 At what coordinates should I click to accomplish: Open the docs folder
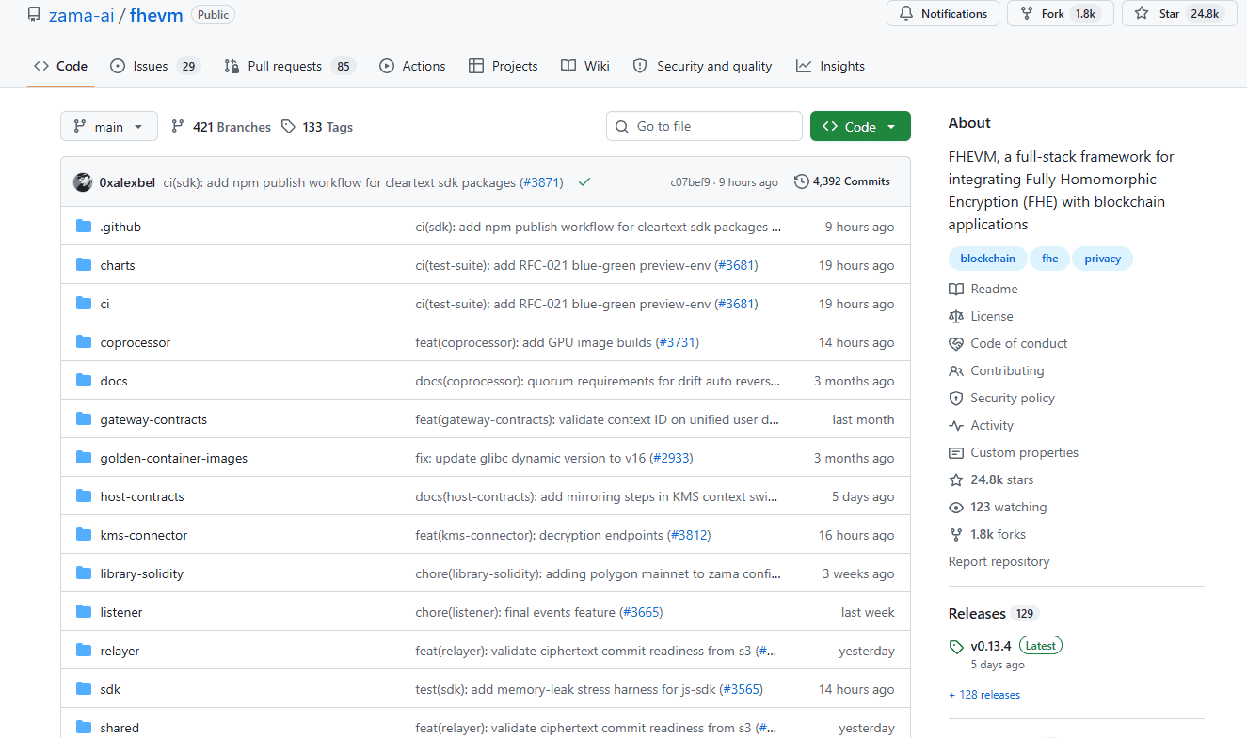114,381
